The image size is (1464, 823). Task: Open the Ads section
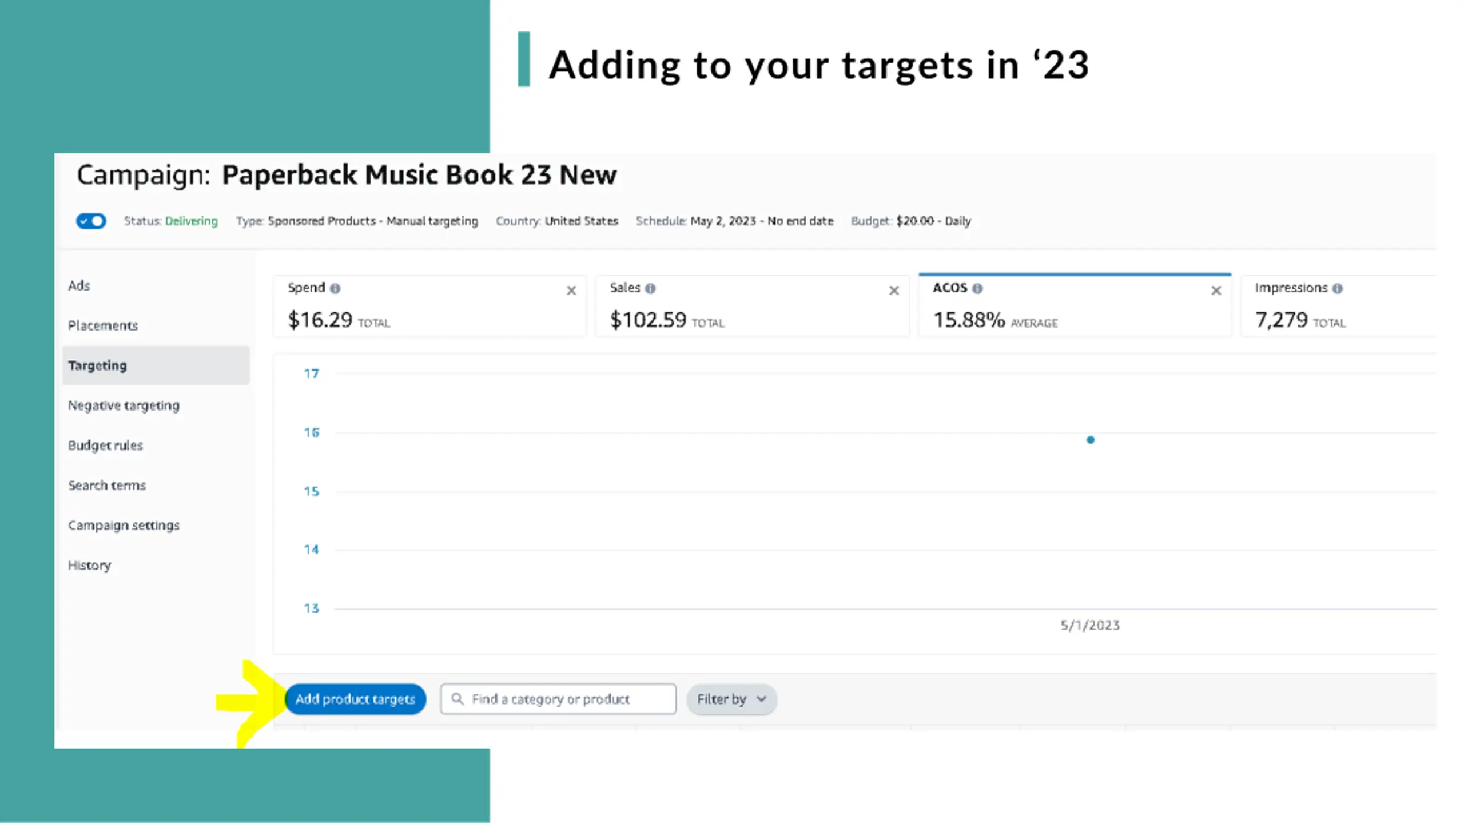(79, 285)
